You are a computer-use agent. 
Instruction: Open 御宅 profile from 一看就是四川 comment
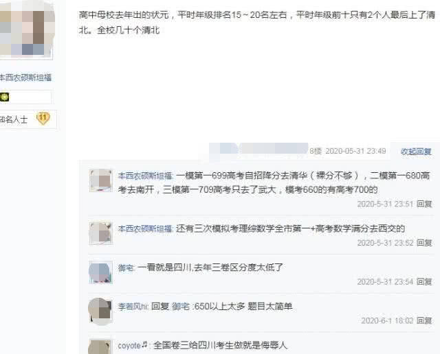[126, 268]
